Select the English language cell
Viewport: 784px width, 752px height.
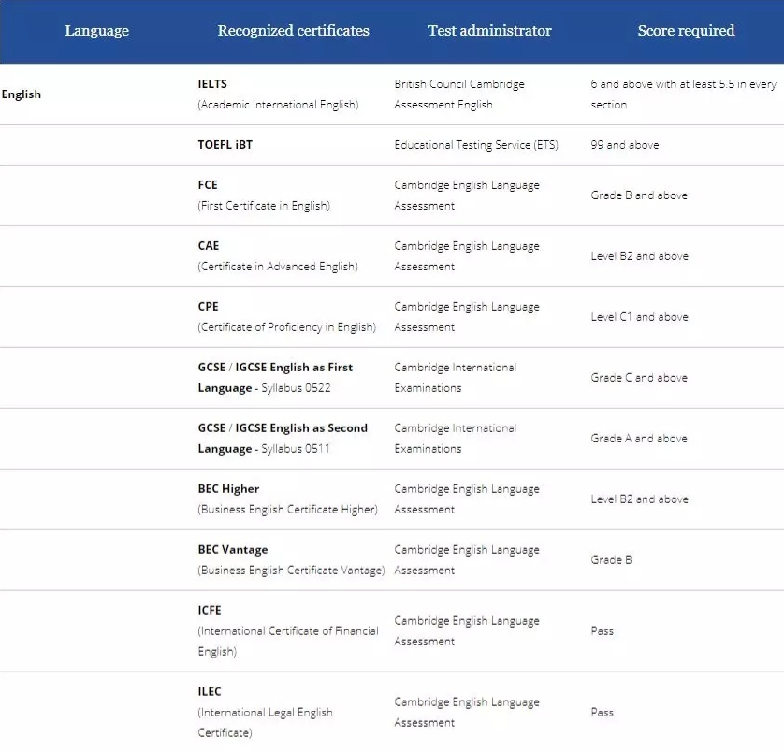pos(22,94)
